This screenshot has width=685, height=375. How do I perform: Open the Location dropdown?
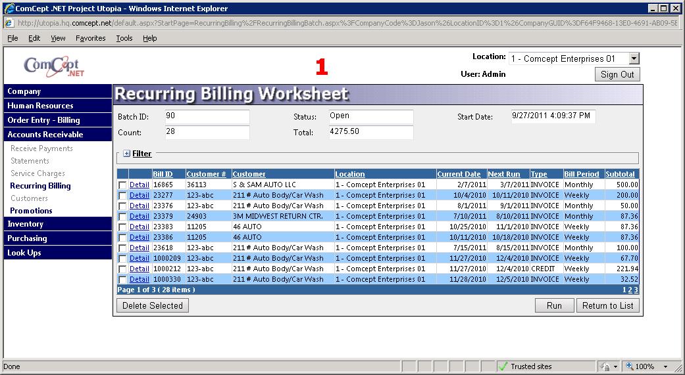pyautogui.click(x=633, y=59)
